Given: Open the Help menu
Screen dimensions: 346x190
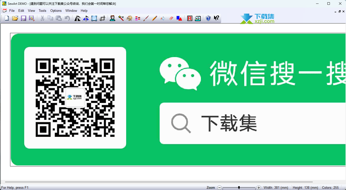Looking at the screenshot, I should 84,11.
